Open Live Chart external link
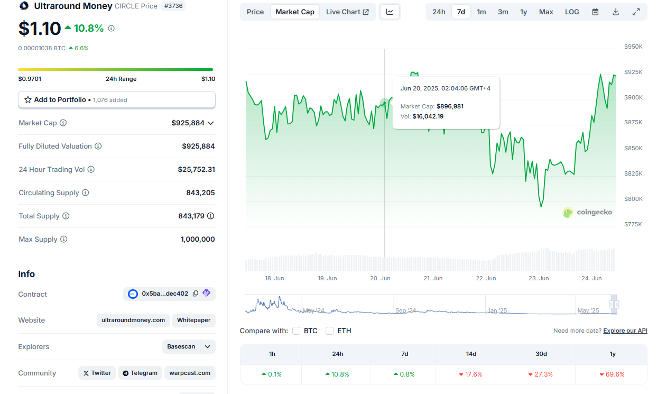The width and height of the screenshot is (657, 394). (347, 12)
